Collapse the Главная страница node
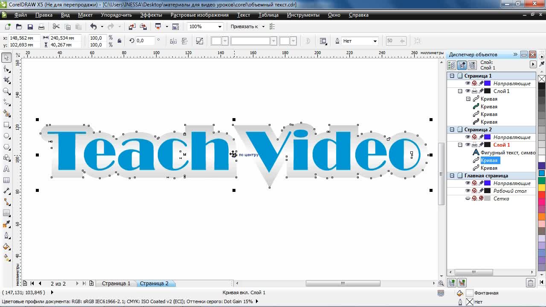 452,176
